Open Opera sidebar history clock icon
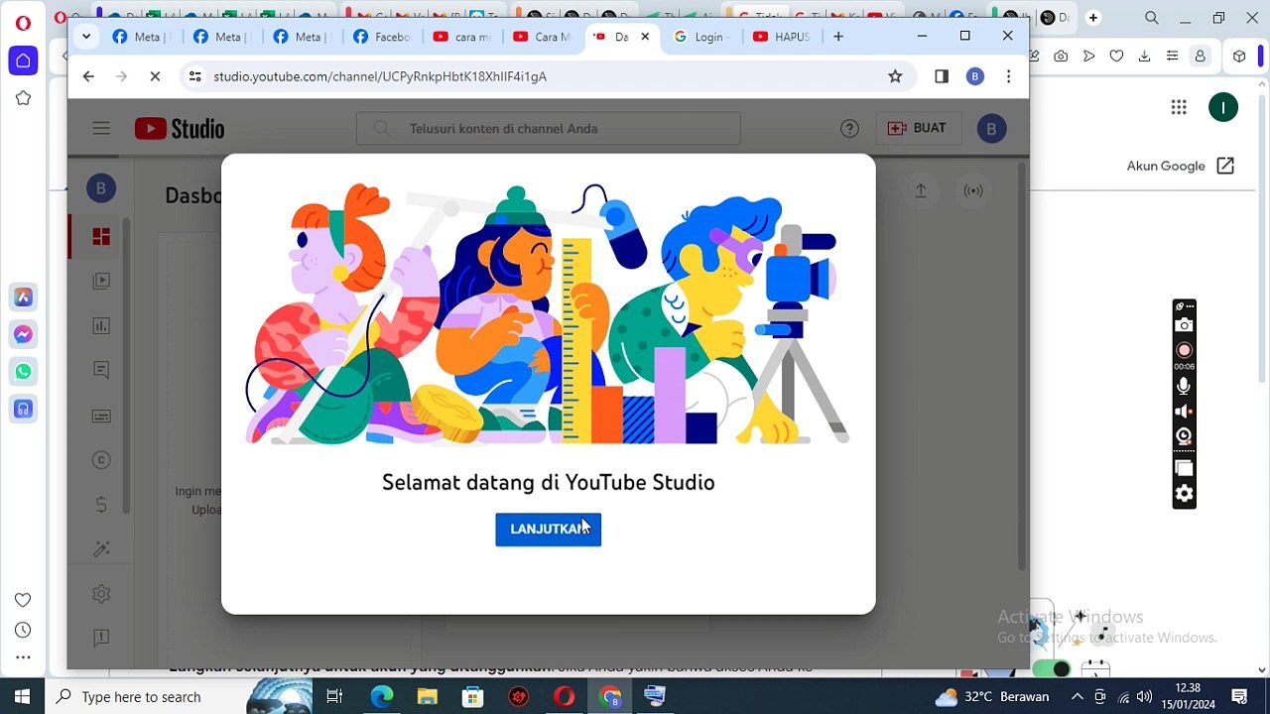Viewport: 1270px width, 714px height. point(23,630)
